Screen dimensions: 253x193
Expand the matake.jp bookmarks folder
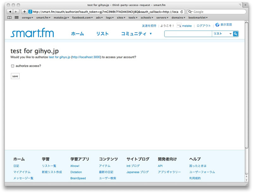click(x=61, y=18)
